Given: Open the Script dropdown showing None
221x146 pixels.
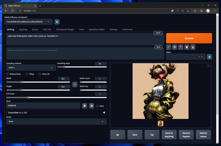Looking at the screenshot, I should click(x=56, y=121).
